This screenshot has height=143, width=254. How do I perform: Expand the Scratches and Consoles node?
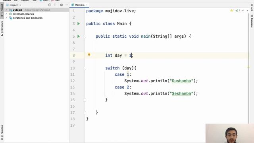tap(6, 18)
